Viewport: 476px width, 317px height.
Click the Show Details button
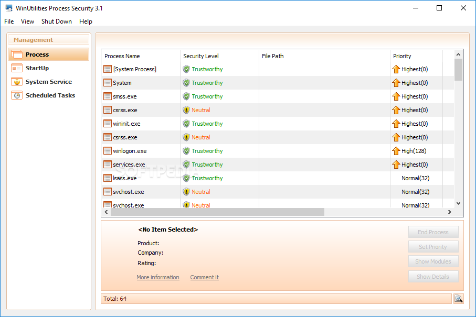433,276
